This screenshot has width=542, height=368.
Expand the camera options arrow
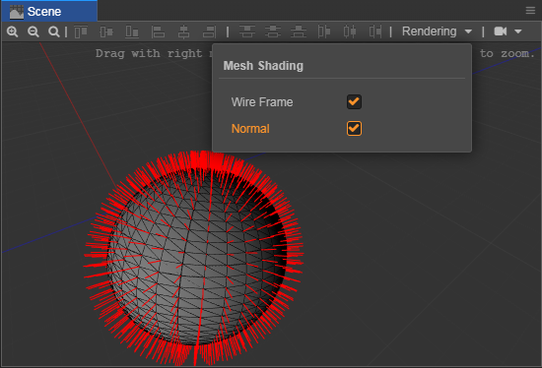tap(517, 31)
